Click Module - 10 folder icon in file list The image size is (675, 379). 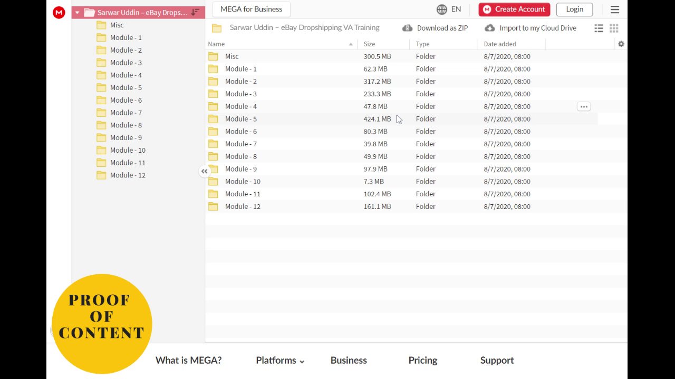click(x=213, y=182)
